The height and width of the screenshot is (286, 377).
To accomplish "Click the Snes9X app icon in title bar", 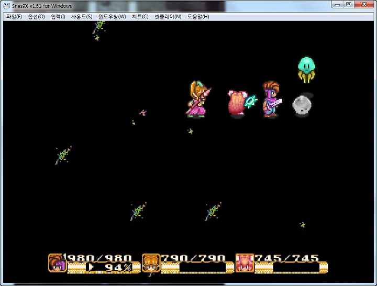I will [x=6, y=5].
